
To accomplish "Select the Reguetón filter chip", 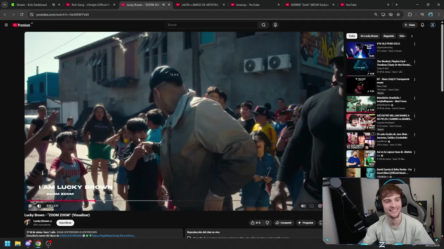I will (x=388, y=36).
